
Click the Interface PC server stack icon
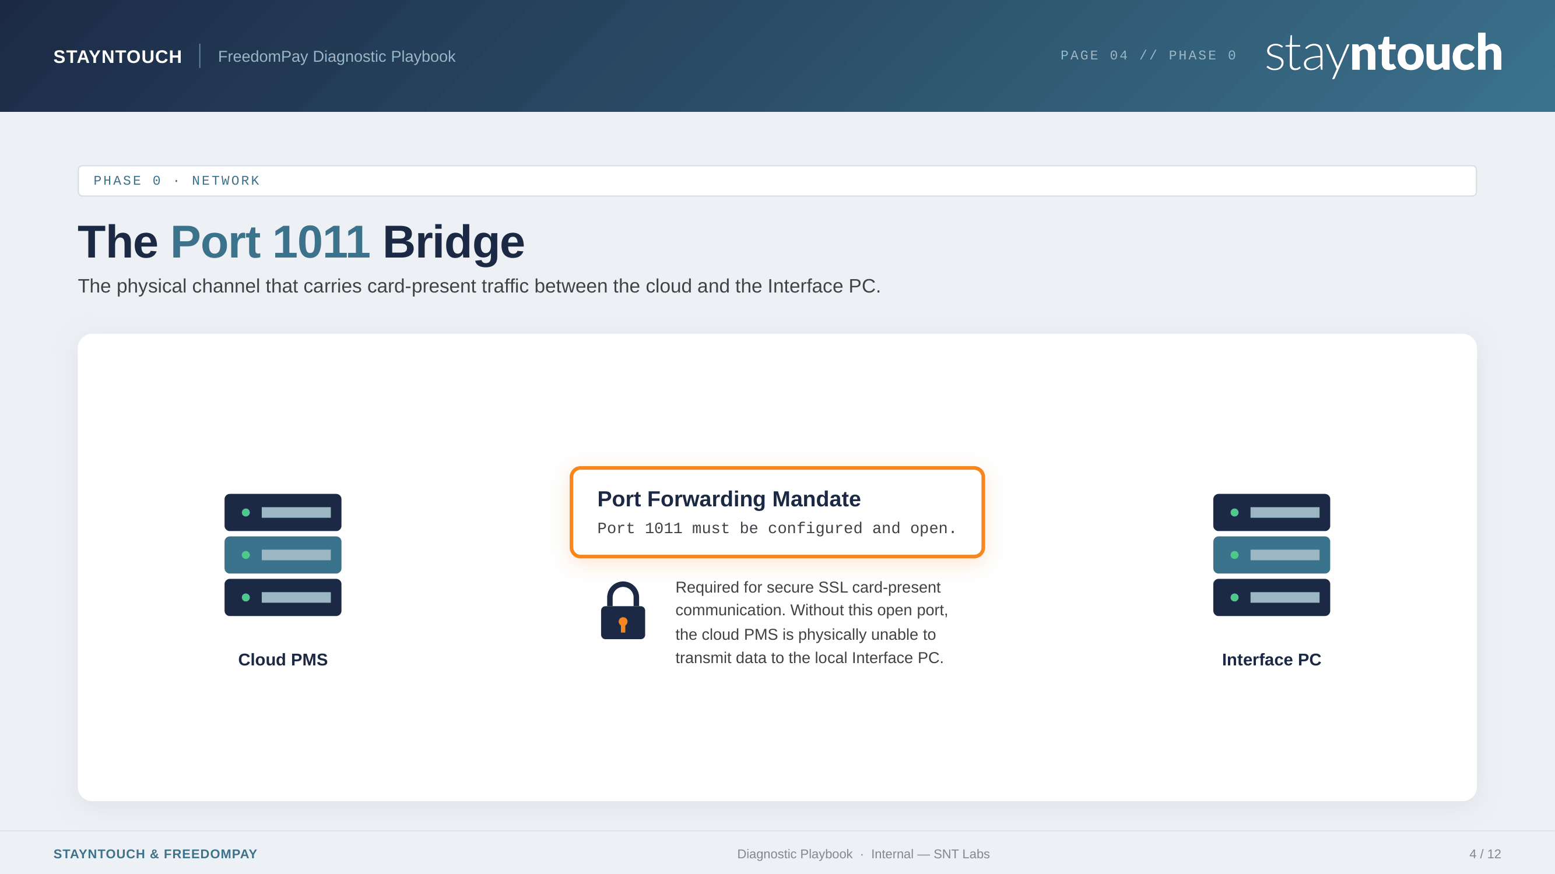[x=1271, y=554]
